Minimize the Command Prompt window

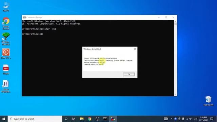pyautogui.click(x=159, y=17)
